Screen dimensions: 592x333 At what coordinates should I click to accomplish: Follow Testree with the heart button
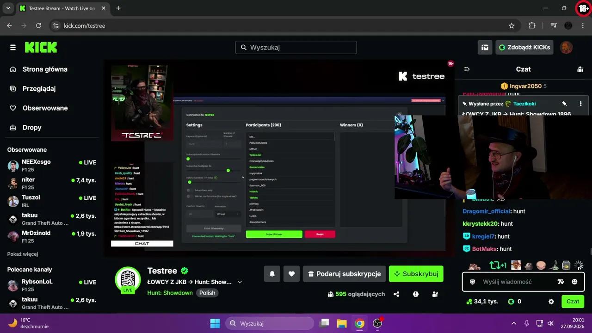coord(291,274)
